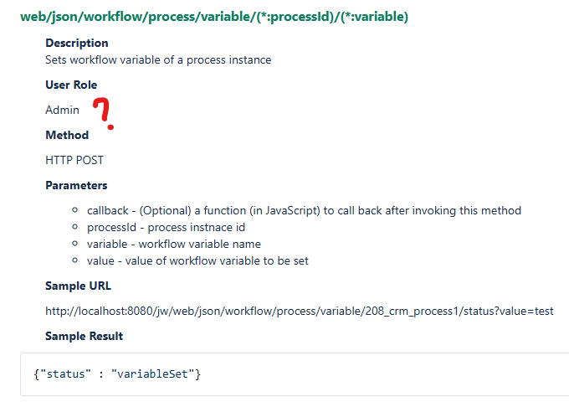569x407 pixels.
Task: Click the 'value - value of workflow variable' line
Action: 197,260
